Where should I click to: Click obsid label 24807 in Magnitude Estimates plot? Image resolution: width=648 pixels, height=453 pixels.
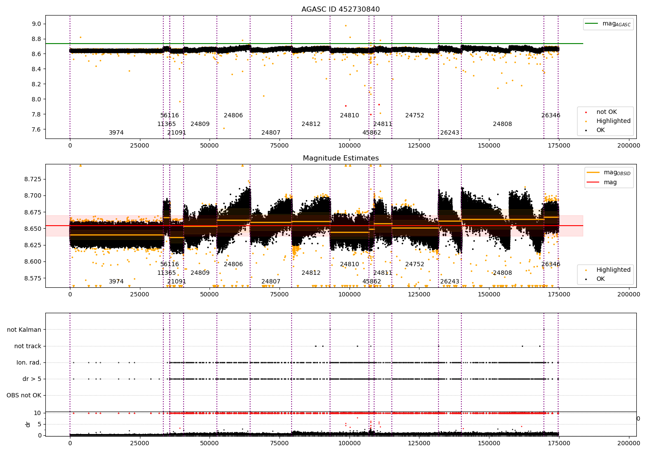(x=271, y=282)
